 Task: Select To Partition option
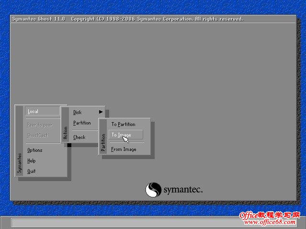(x=124, y=125)
